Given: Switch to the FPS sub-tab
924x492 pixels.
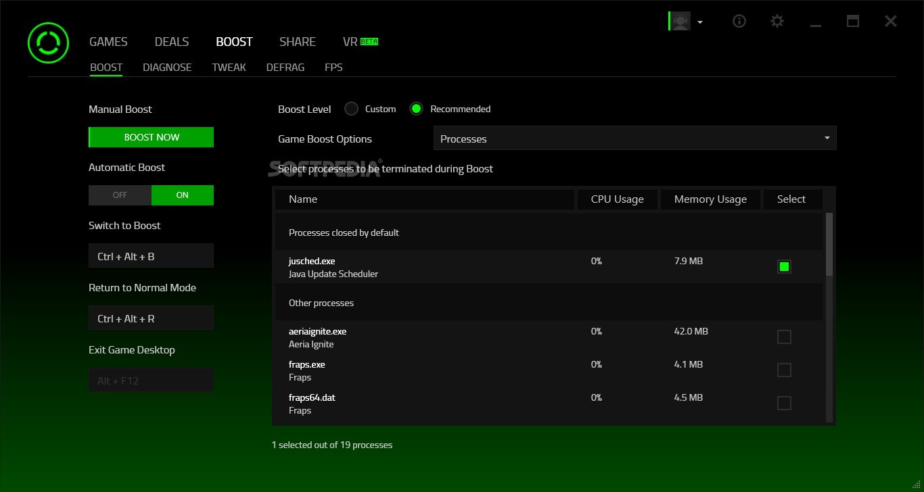Looking at the screenshot, I should click(333, 68).
